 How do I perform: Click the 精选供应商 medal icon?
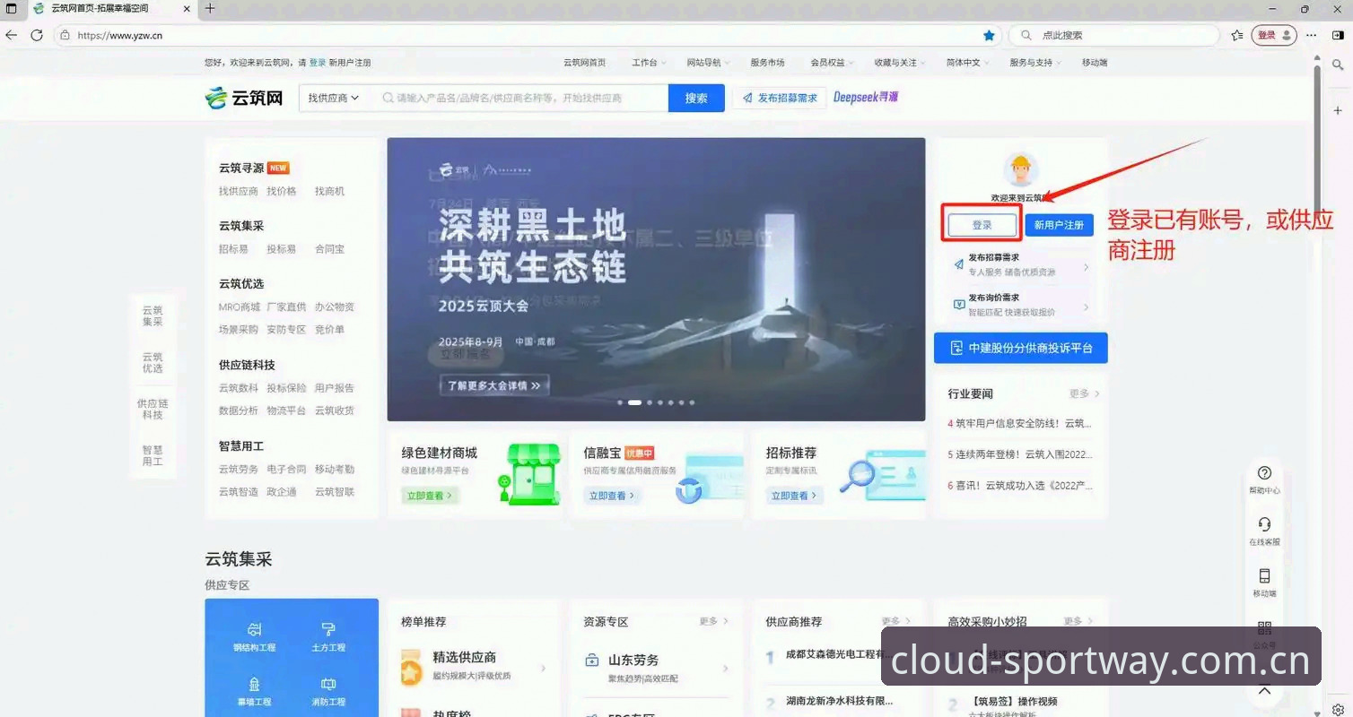[412, 668]
